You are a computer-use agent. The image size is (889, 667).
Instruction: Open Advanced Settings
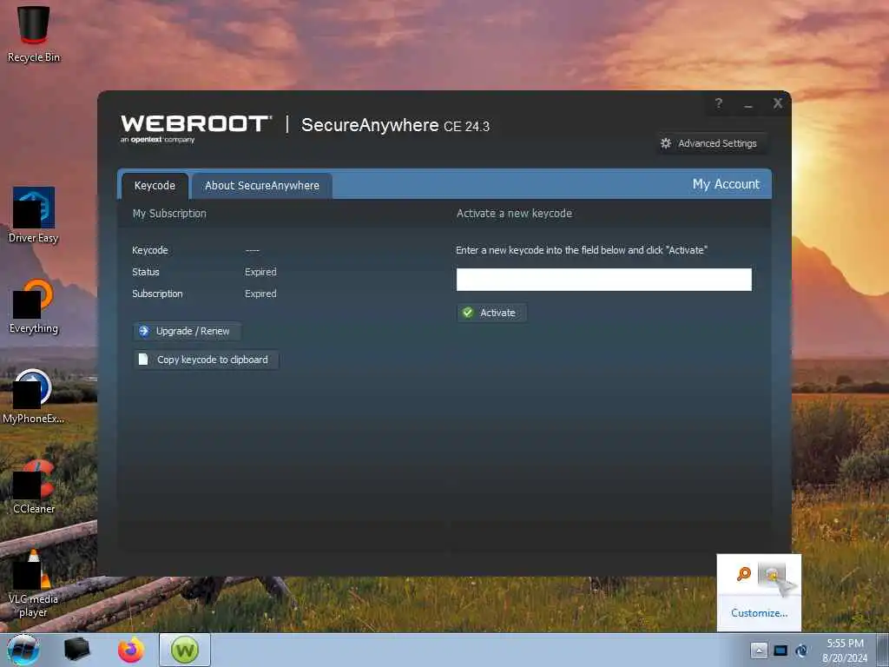pyautogui.click(x=710, y=143)
